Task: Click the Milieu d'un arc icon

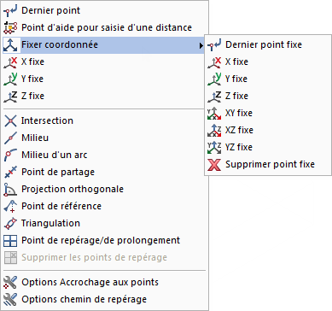Action: [x=10, y=155]
